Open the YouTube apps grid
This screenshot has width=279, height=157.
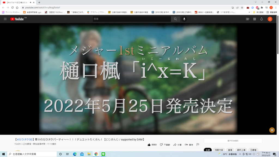coord(255,19)
